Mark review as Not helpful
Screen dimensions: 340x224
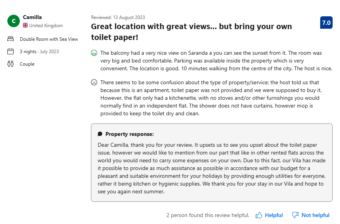click(311, 215)
